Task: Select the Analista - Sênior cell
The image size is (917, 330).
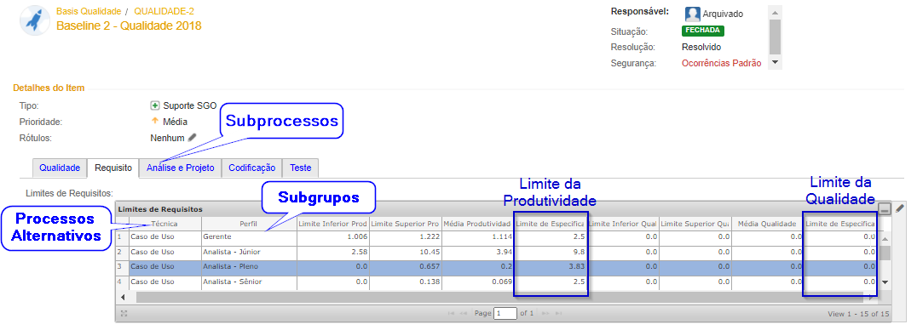Action: [249, 282]
